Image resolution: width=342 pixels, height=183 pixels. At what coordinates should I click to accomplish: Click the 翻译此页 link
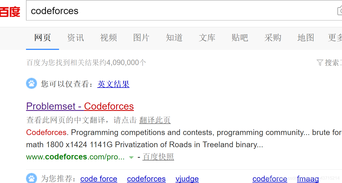pyautogui.click(x=155, y=120)
